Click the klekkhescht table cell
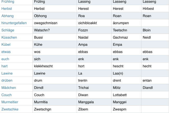This screenshot has width=169, height=113. (x=55, y=66)
